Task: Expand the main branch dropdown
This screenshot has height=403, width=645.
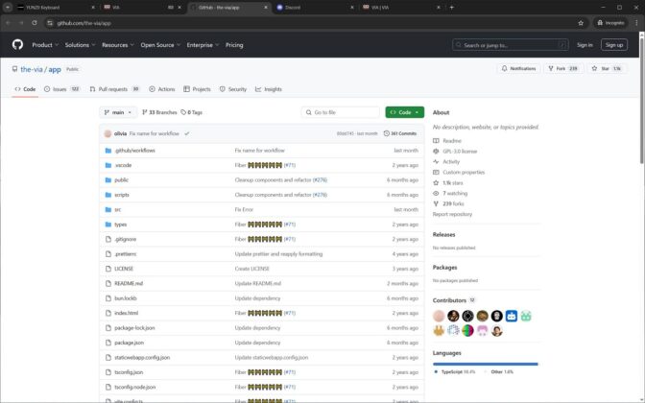Action: (118, 112)
